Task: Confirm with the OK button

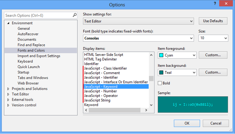Action: pos(187,123)
